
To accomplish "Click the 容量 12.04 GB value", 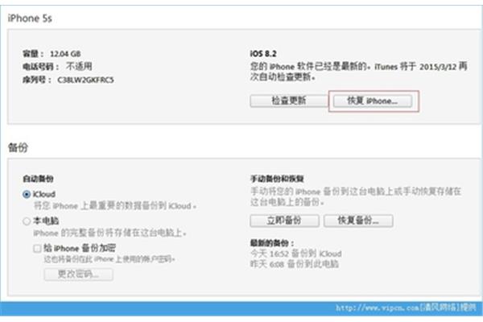I will 65,54.
